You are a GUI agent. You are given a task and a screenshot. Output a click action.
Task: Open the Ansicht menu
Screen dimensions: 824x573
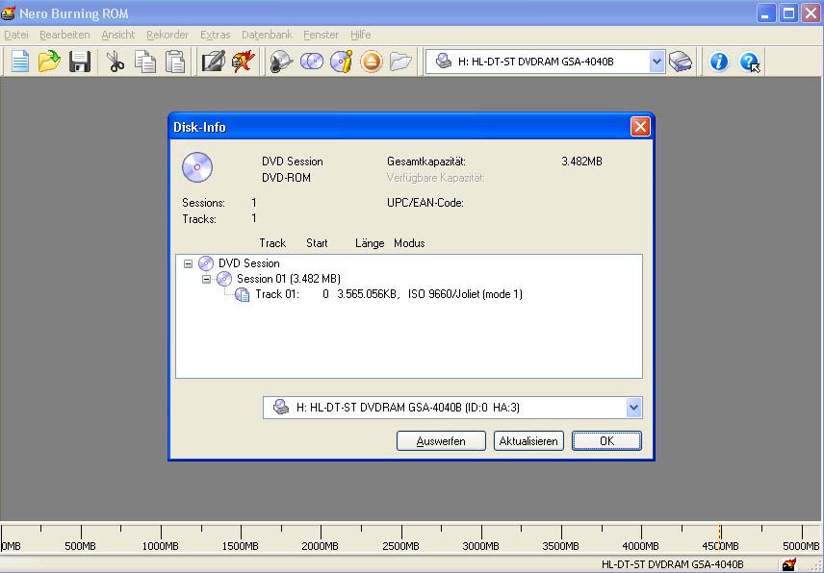tap(118, 35)
